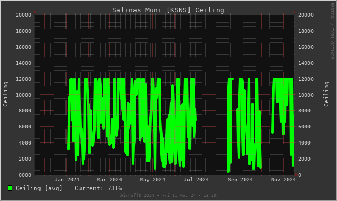Click the left axis '0000' label

click(25, 175)
